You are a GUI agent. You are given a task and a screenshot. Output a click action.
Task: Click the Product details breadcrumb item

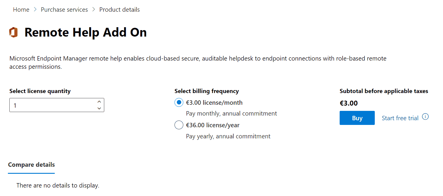[x=119, y=10]
